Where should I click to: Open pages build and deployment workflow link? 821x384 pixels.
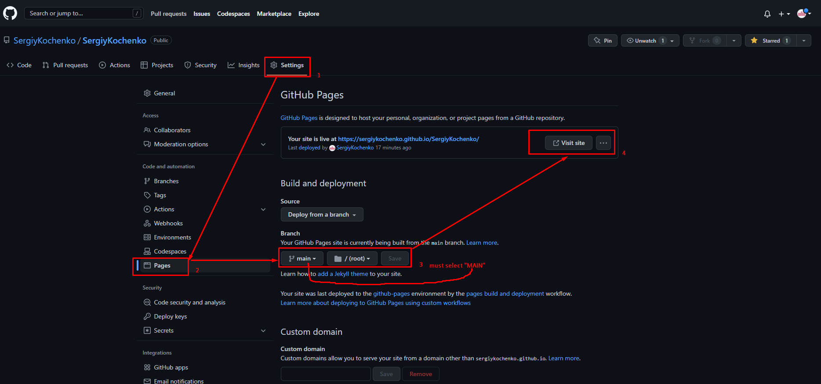click(505, 293)
